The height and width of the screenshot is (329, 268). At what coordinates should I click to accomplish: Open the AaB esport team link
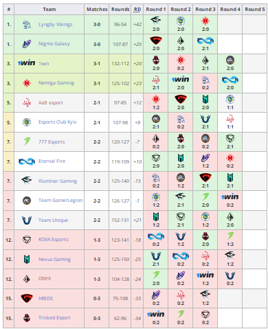pyautogui.click(x=50, y=103)
